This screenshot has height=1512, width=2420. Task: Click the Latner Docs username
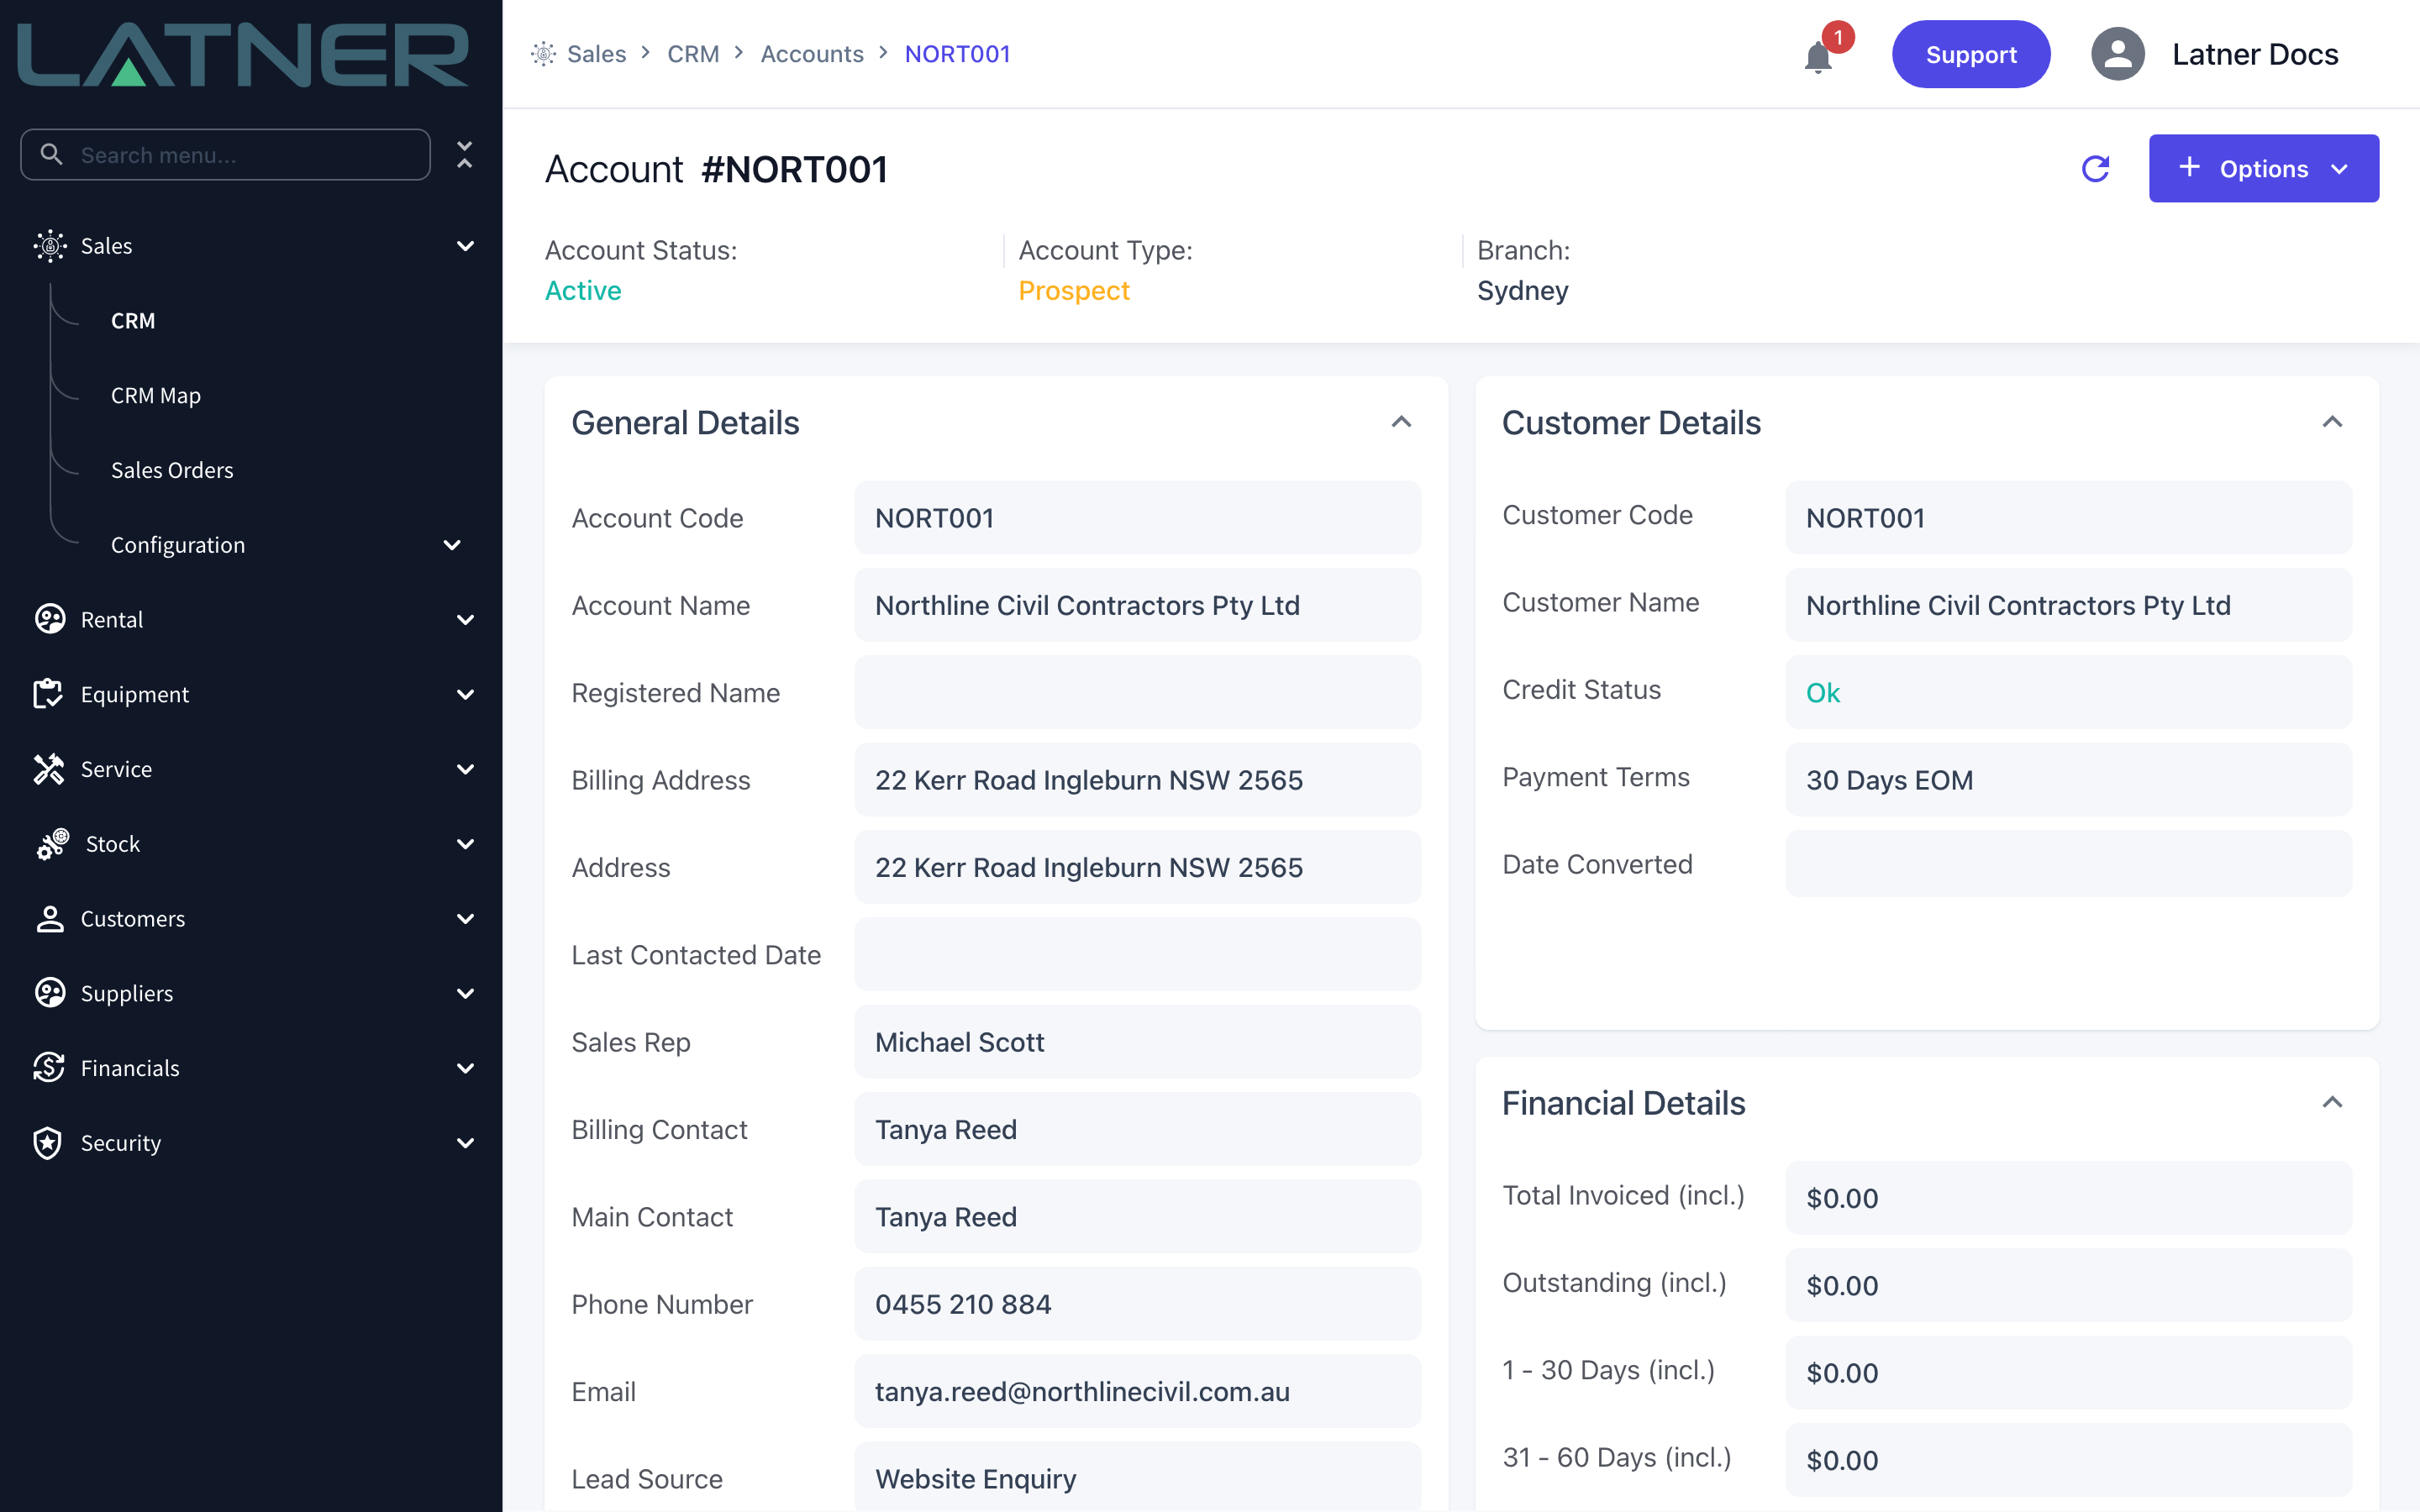2255,54
